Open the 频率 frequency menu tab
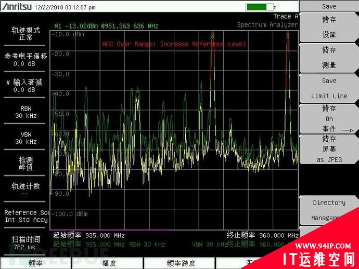 [x=36, y=263]
